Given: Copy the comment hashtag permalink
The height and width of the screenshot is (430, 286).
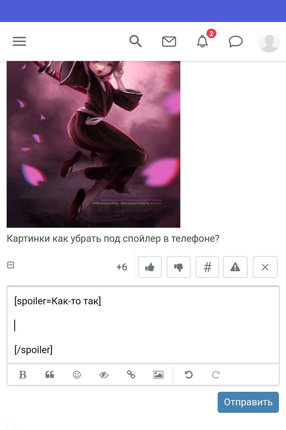Looking at the screenshot, I should pyautogui.click(x=207, y=267).
